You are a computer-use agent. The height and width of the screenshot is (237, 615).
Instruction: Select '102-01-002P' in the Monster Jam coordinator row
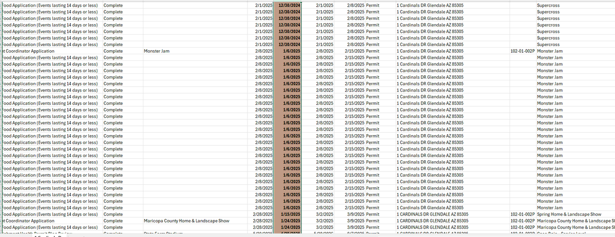[x=522, y=51]
